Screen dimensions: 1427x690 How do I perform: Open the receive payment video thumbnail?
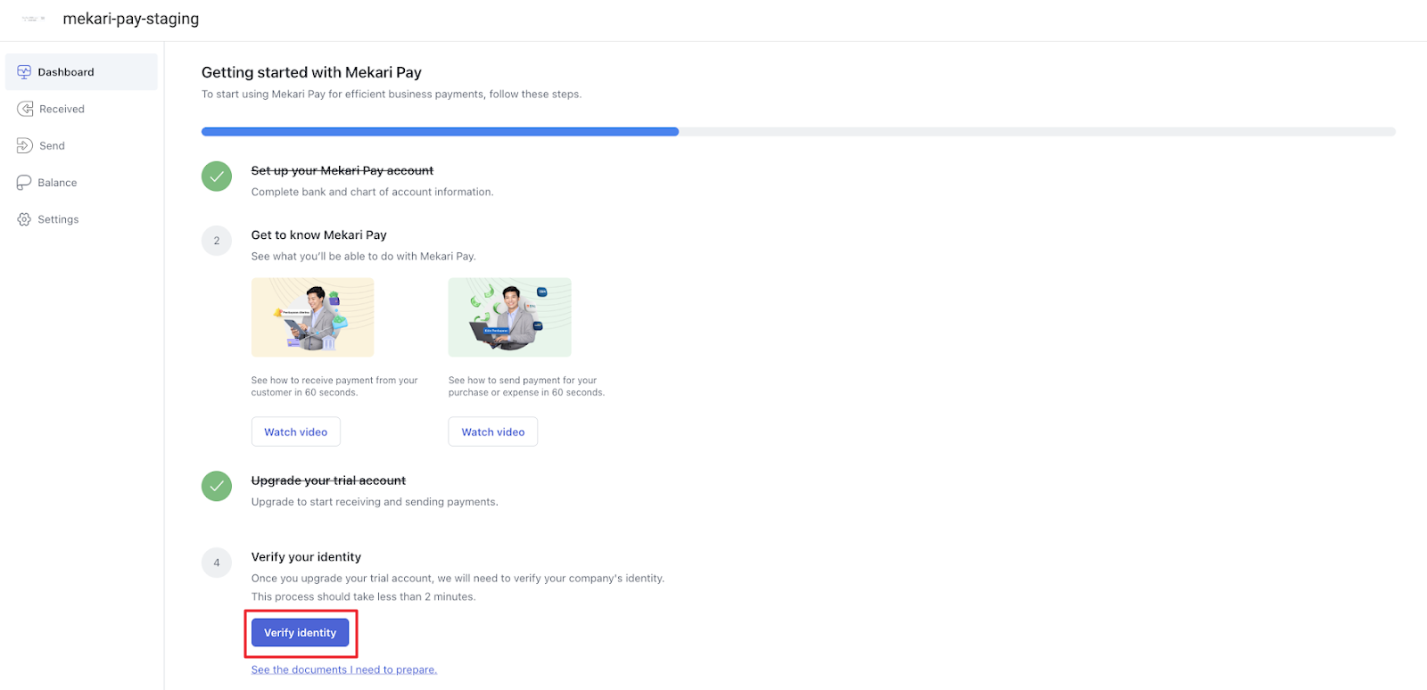pos(313,317)
